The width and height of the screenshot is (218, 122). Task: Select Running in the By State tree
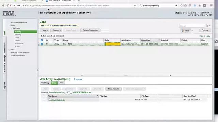[x=26, y=32]
